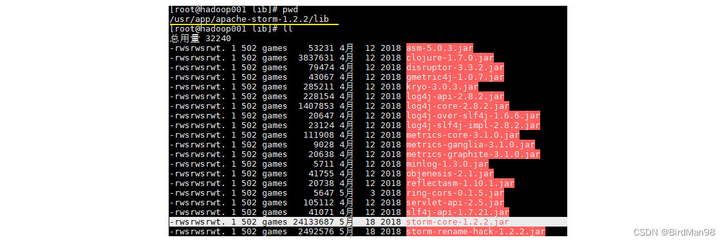Select gmetric4j-1.0.7.jar entry

point(455,77)
